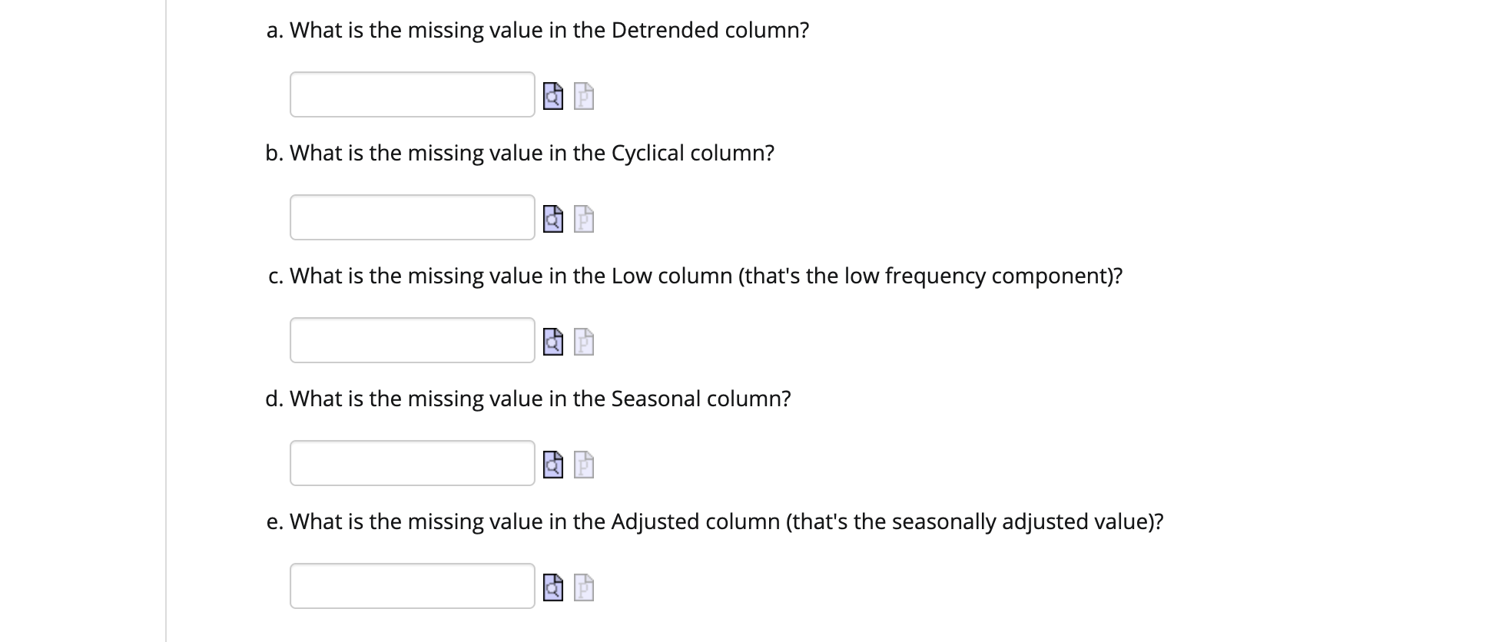
Task: Open past answers for the Detrended question
Action: click(x=582, y=95)
